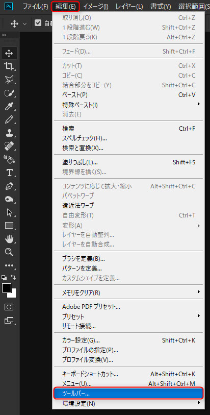This screenshot has width=210, height=415.
Task: Select the Zoom magnifier tool
Action: click(9, 252)
